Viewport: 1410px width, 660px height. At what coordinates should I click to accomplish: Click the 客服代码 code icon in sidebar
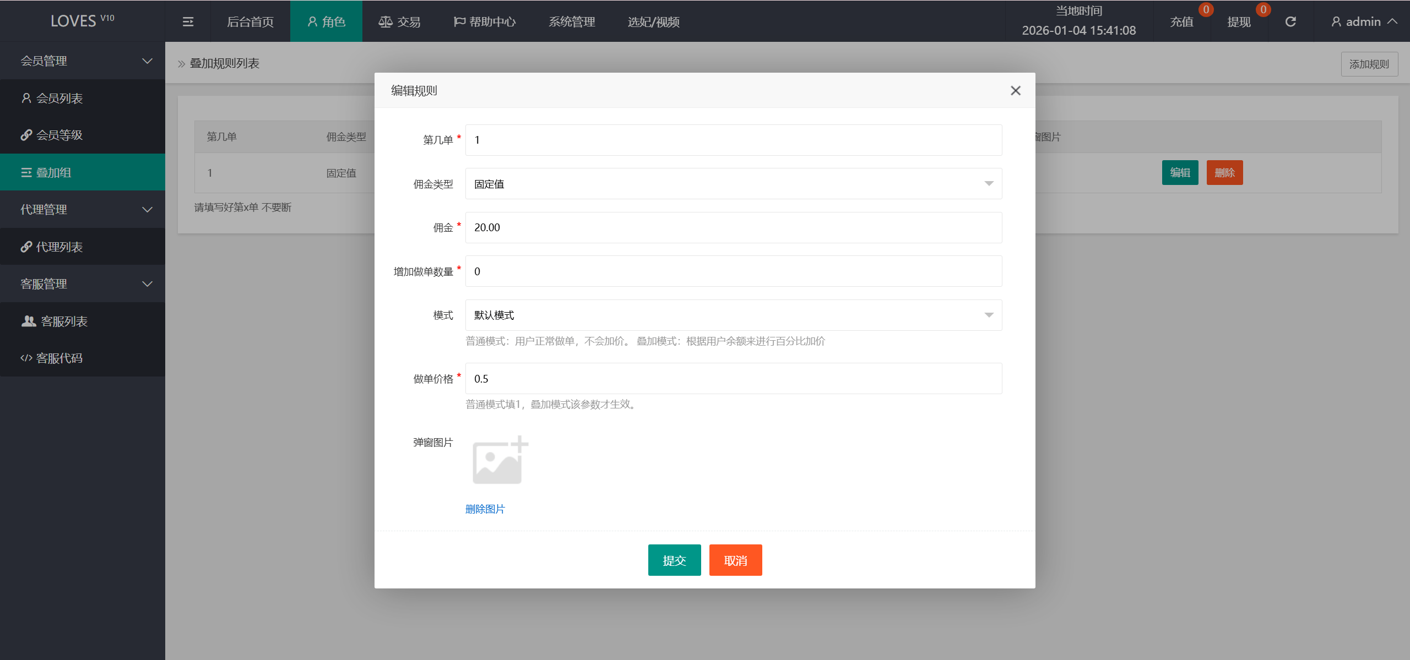pos(26,358)
